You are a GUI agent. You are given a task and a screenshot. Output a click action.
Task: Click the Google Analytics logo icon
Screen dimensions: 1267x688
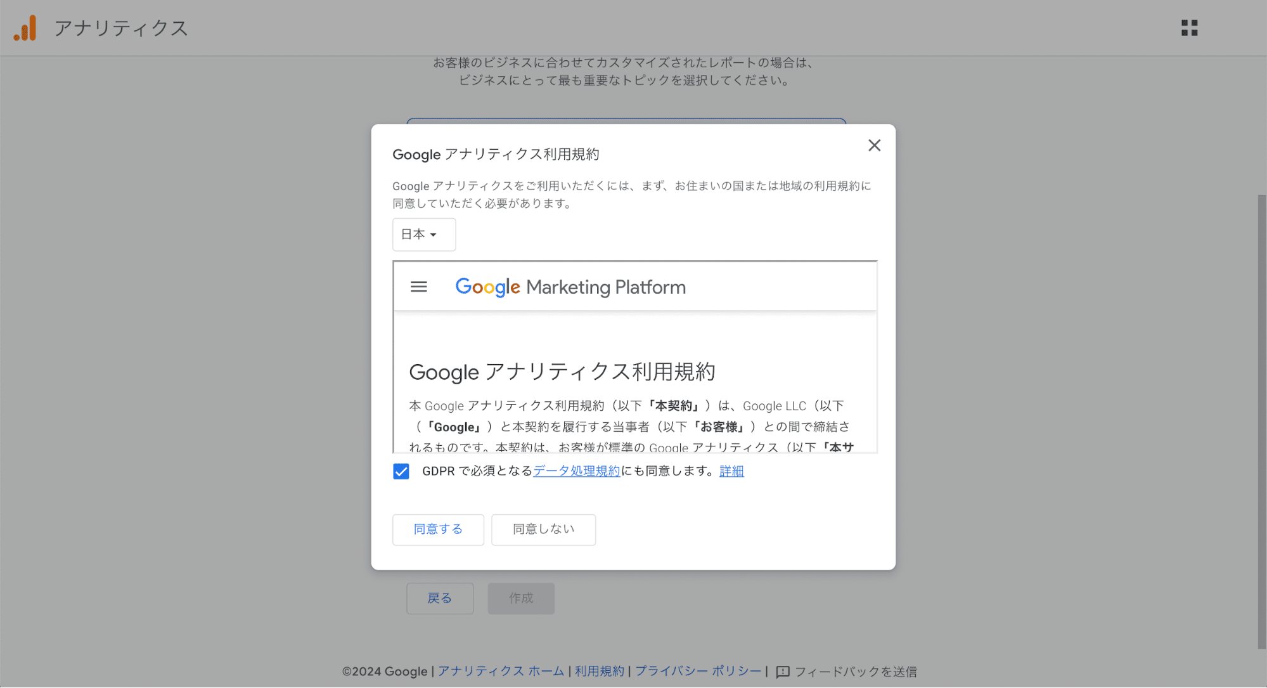(25, 29)
